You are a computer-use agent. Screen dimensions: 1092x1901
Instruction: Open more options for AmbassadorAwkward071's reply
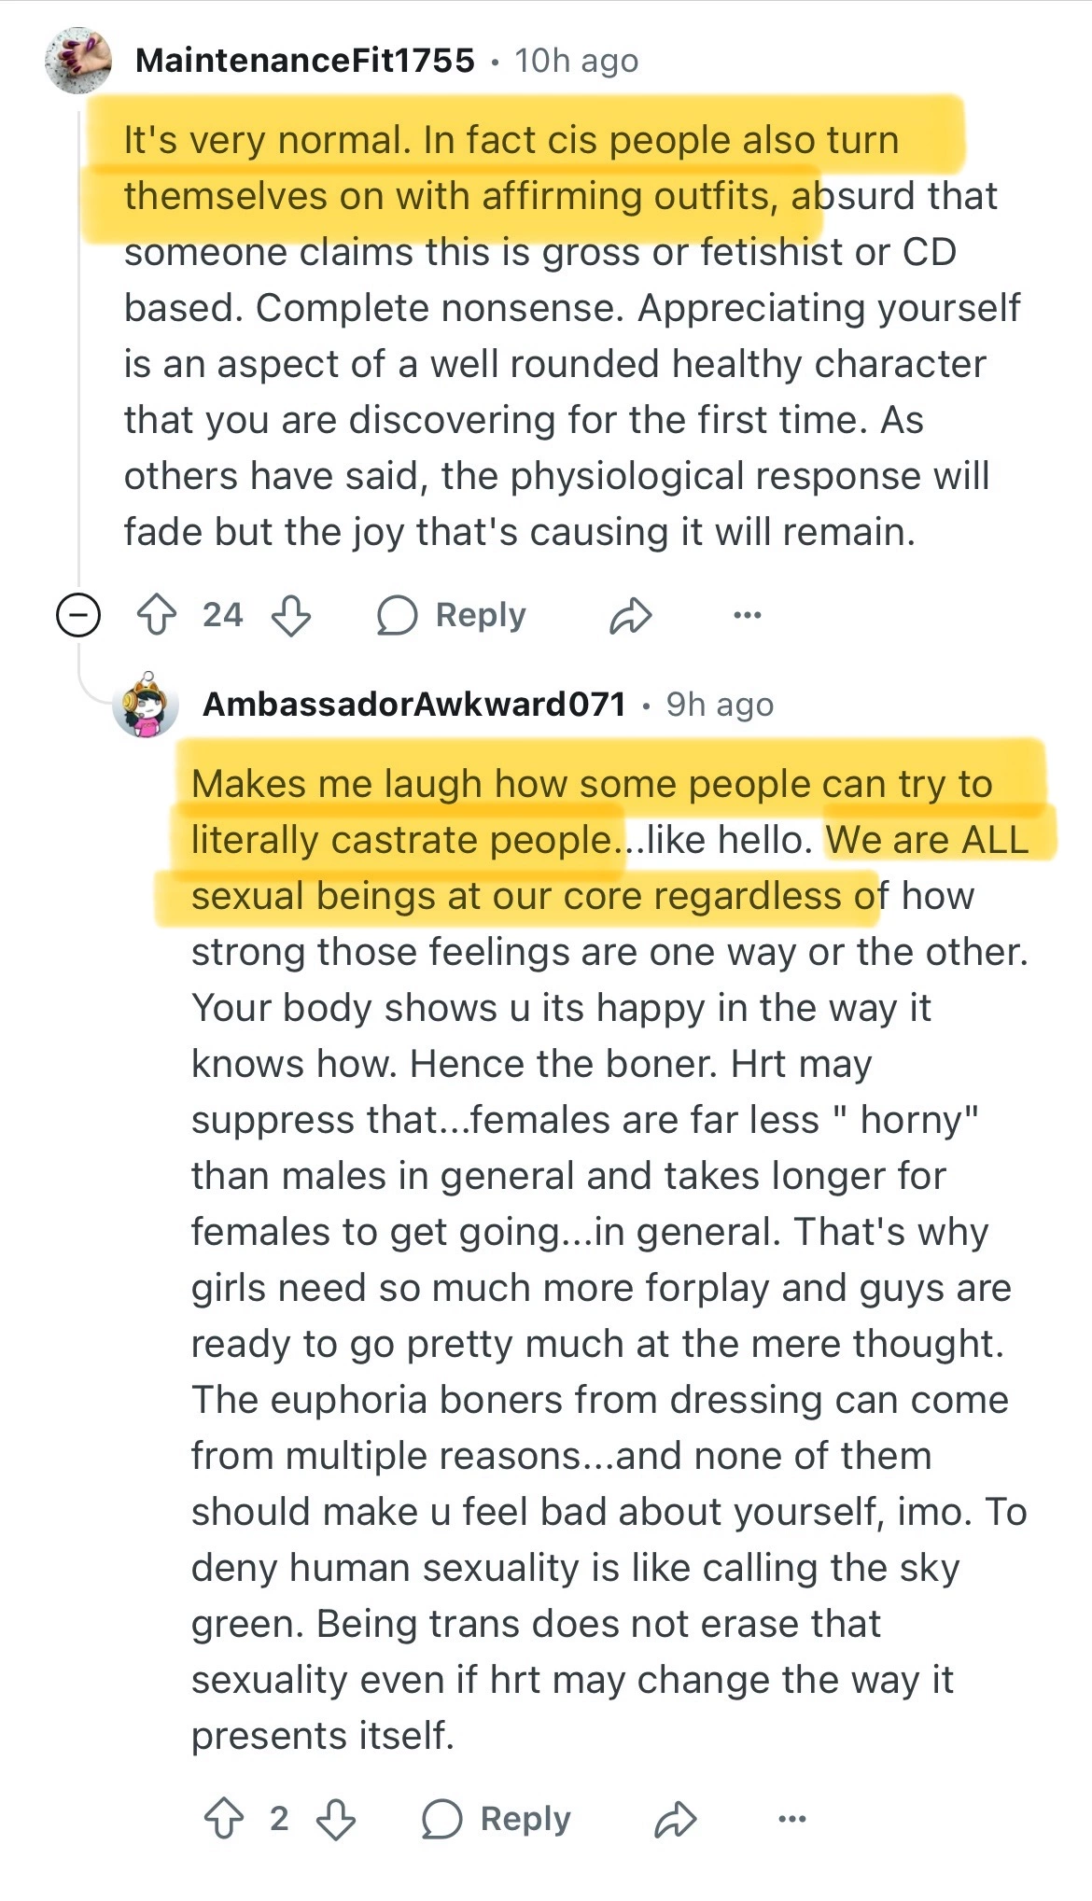[791, 1818]
